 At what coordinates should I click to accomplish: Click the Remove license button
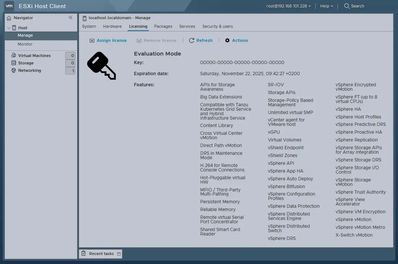(x=157, y=40)
